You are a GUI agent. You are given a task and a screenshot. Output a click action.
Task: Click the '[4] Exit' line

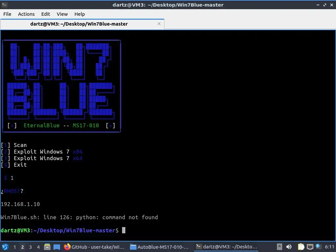point(14,165)
